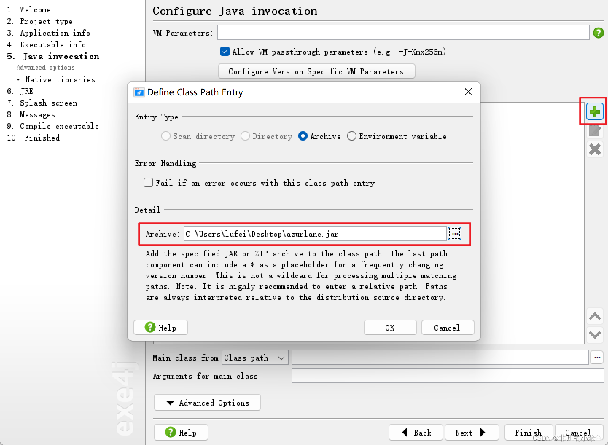Click the wizard Help button at bottom

[181, 433]
